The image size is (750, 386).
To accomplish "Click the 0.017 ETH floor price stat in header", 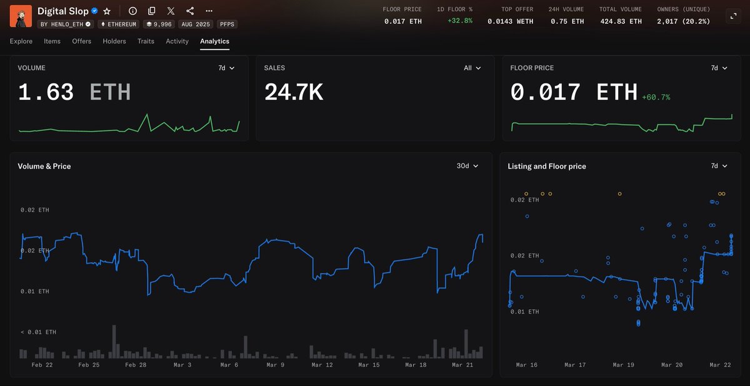I will click(403, 21).
